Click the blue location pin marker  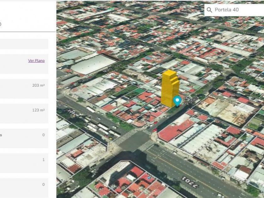(x=177, y=101)
